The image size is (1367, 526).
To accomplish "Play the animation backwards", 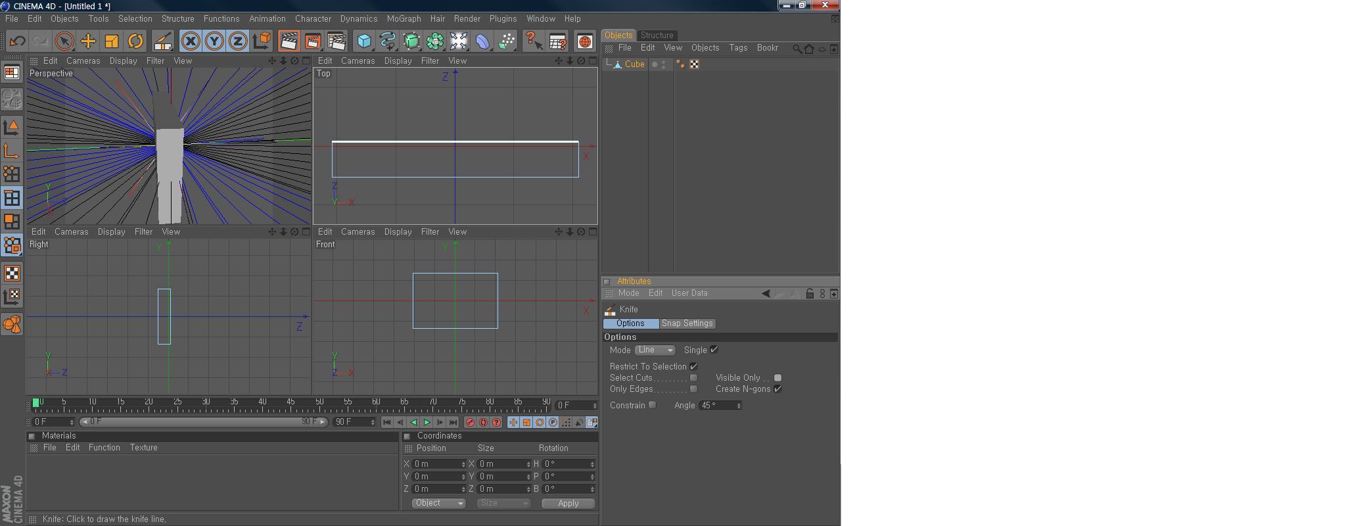I will pyautogui.click(x=413, y=422).
